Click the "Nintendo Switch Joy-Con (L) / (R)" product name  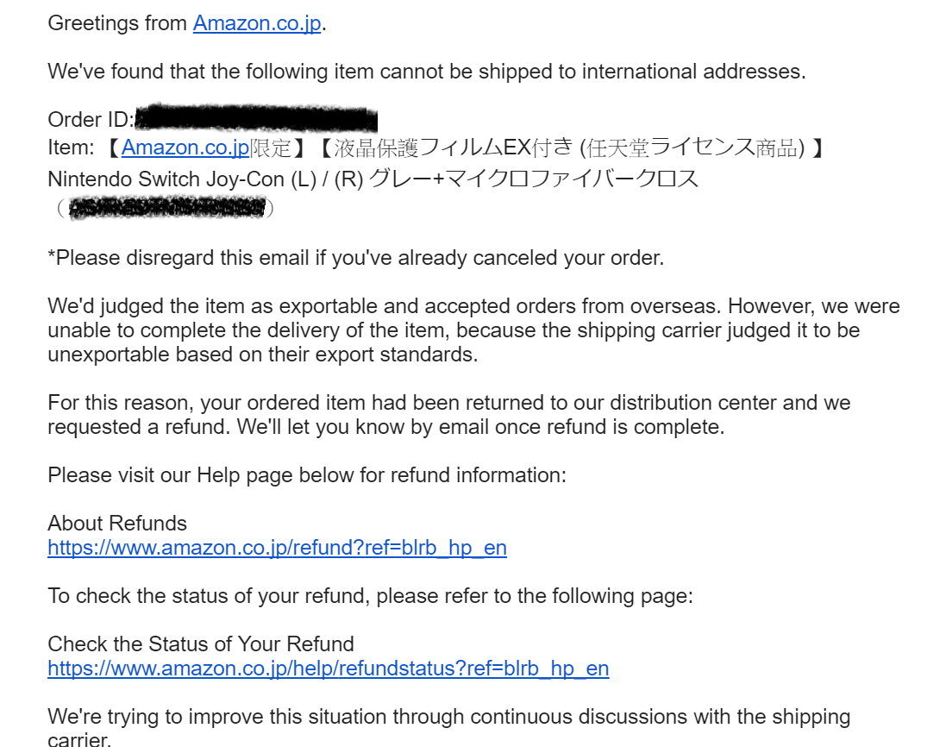tap(204, 179)
